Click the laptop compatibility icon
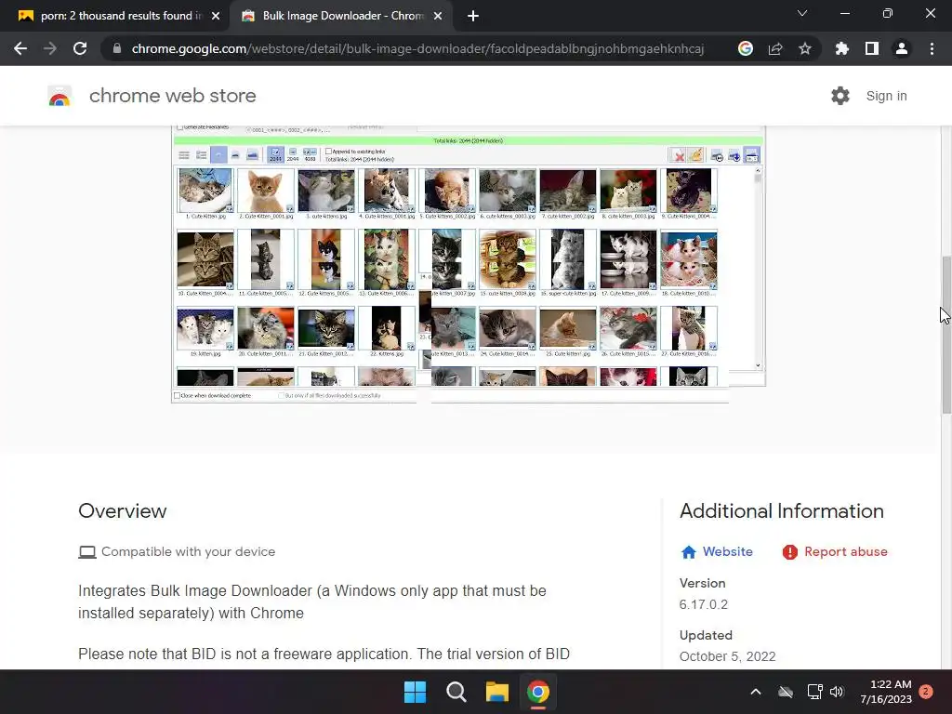Image resolution: width=952 pixels, height=714 pixels. [x=87, y=552]
